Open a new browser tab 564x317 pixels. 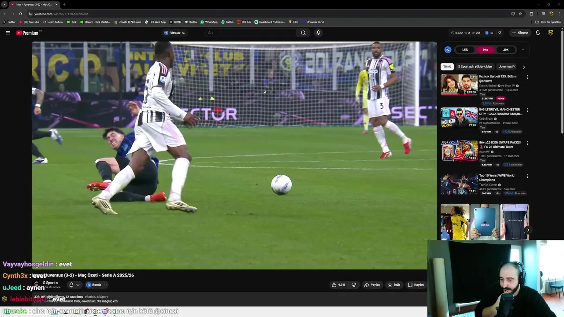coord(64,4)
